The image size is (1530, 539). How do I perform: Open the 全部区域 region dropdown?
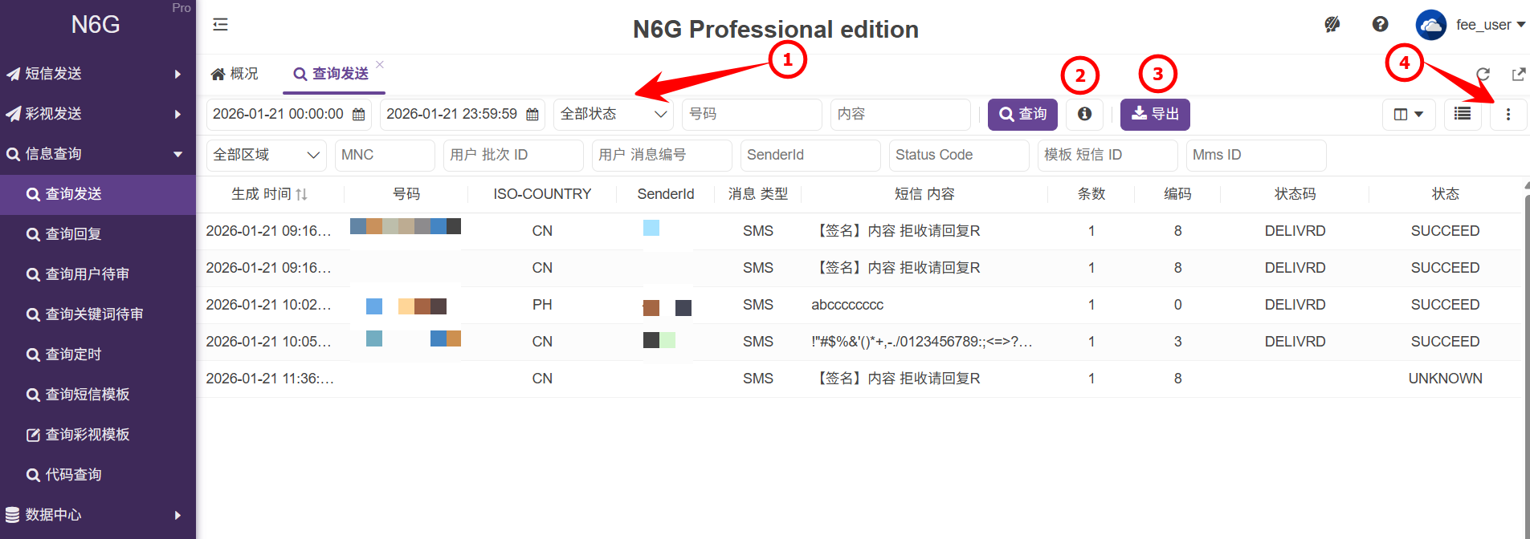point(266,155)
